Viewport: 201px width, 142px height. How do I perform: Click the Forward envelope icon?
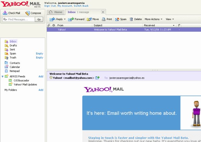point(71,19)
